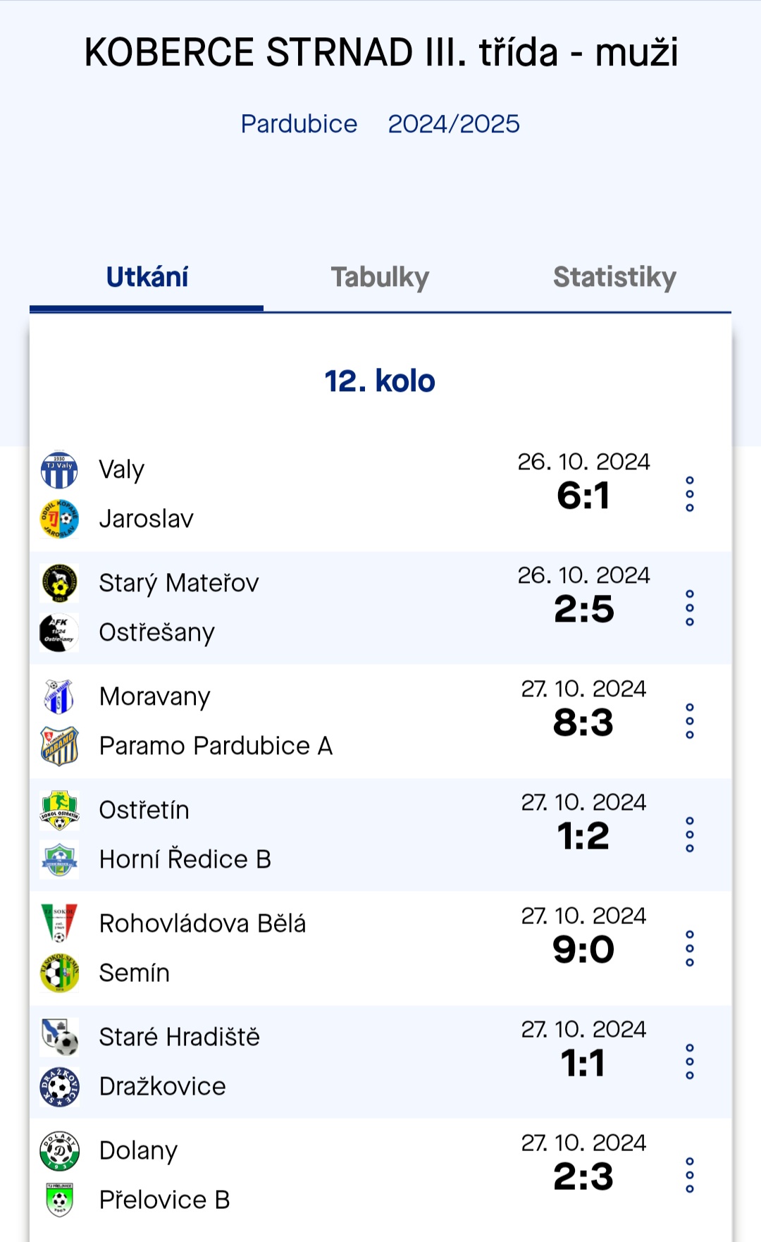The height and width of the screenshot is (1242, 761).
Task: Click the Starý Mateřov club crest
Action: coord(59,584)
